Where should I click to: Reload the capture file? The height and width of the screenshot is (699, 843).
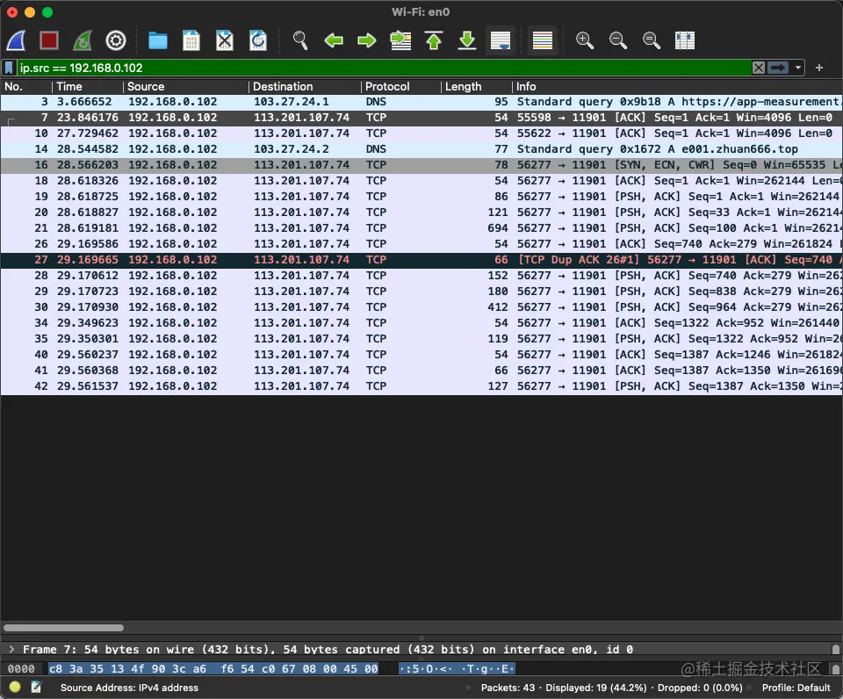coord(258,41)
